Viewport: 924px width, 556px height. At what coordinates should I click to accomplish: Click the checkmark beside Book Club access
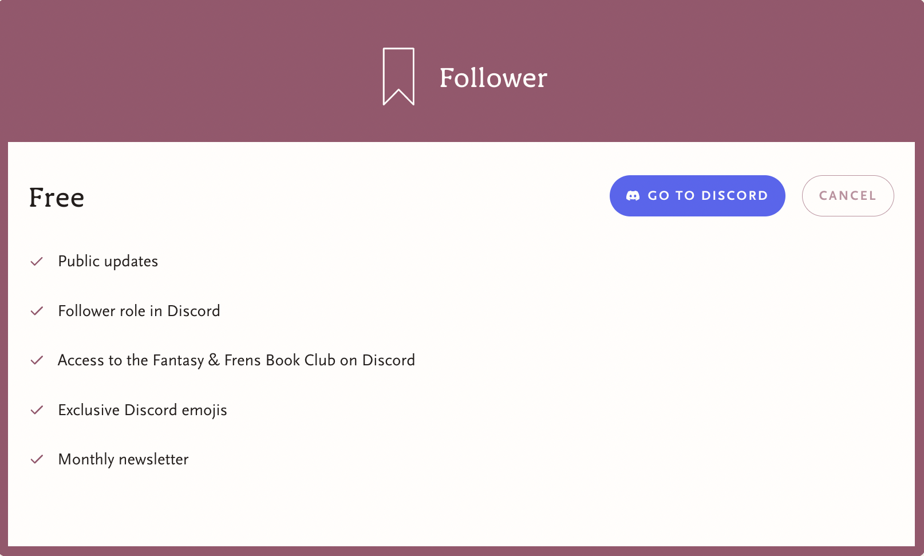coord(37,360)
